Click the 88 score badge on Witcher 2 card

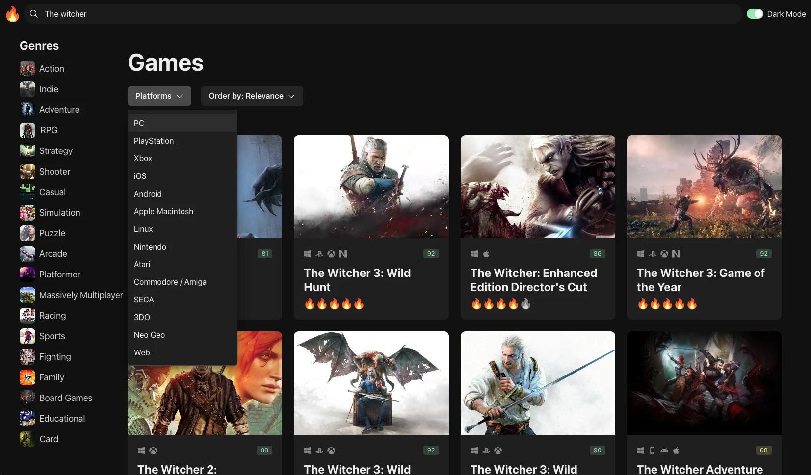(264, 450)
